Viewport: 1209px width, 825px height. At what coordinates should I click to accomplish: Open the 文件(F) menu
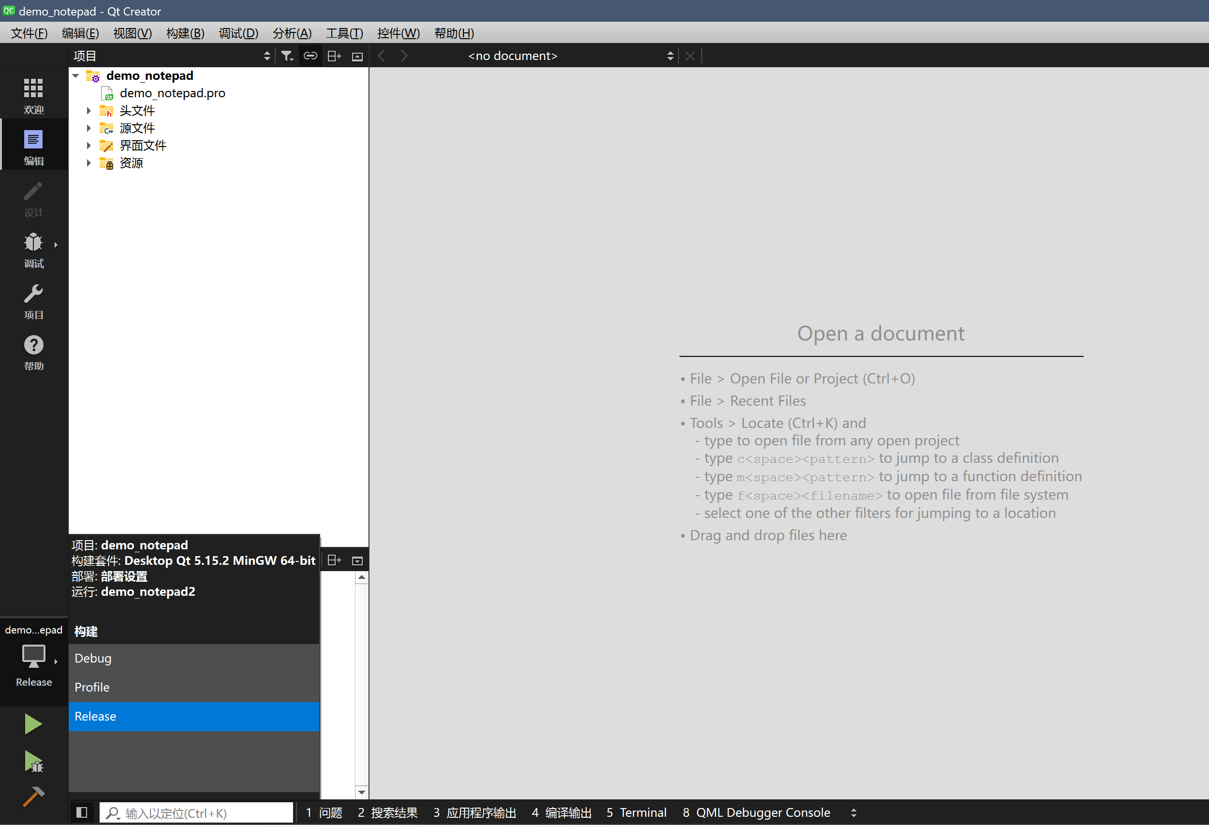point(29,33)
